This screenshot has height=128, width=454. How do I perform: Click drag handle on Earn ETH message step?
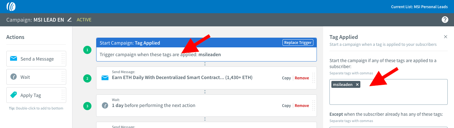pyautogui.click(x=313, y=78)
